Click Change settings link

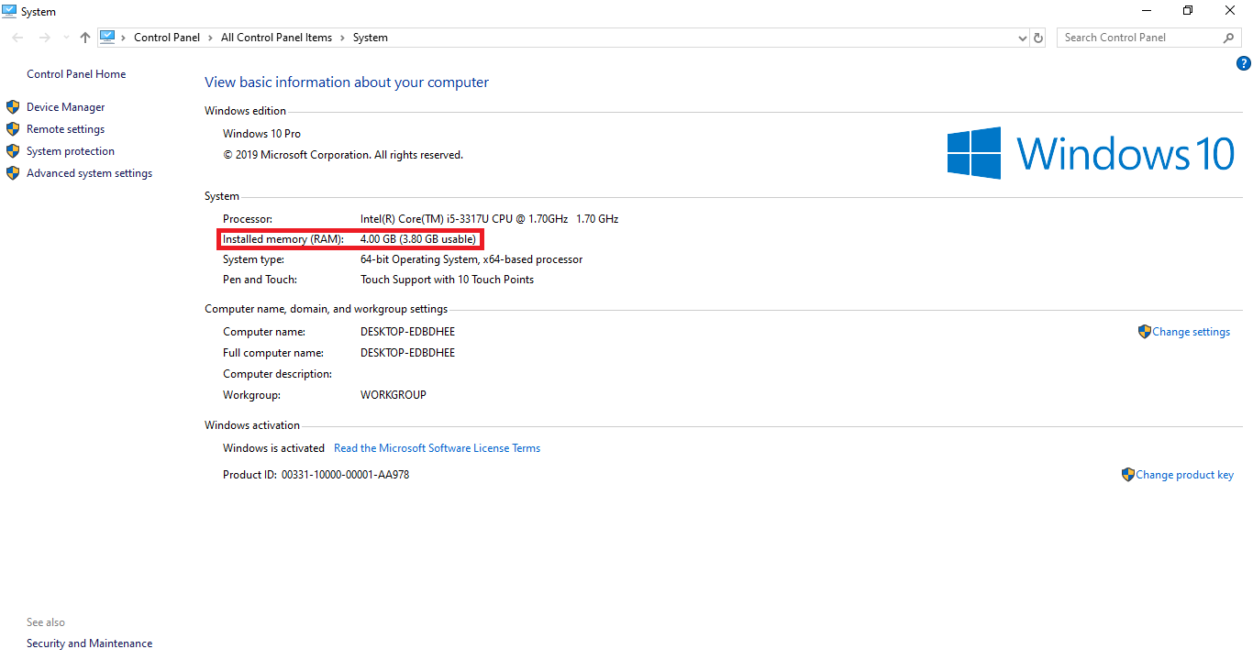[1192, 332]
